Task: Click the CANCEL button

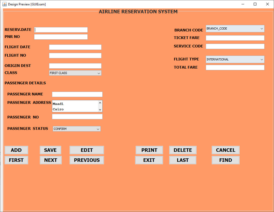Action: point(226,150)
